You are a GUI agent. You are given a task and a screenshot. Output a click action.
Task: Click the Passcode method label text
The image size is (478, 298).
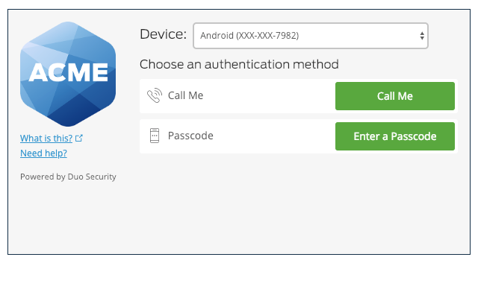pyautogui.click(x=190, y=136)
